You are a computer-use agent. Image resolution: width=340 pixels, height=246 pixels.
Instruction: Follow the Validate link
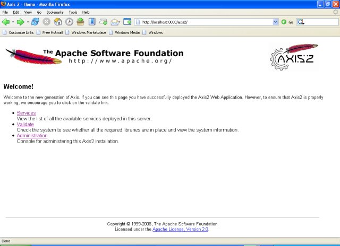click(x=25, y=124)
